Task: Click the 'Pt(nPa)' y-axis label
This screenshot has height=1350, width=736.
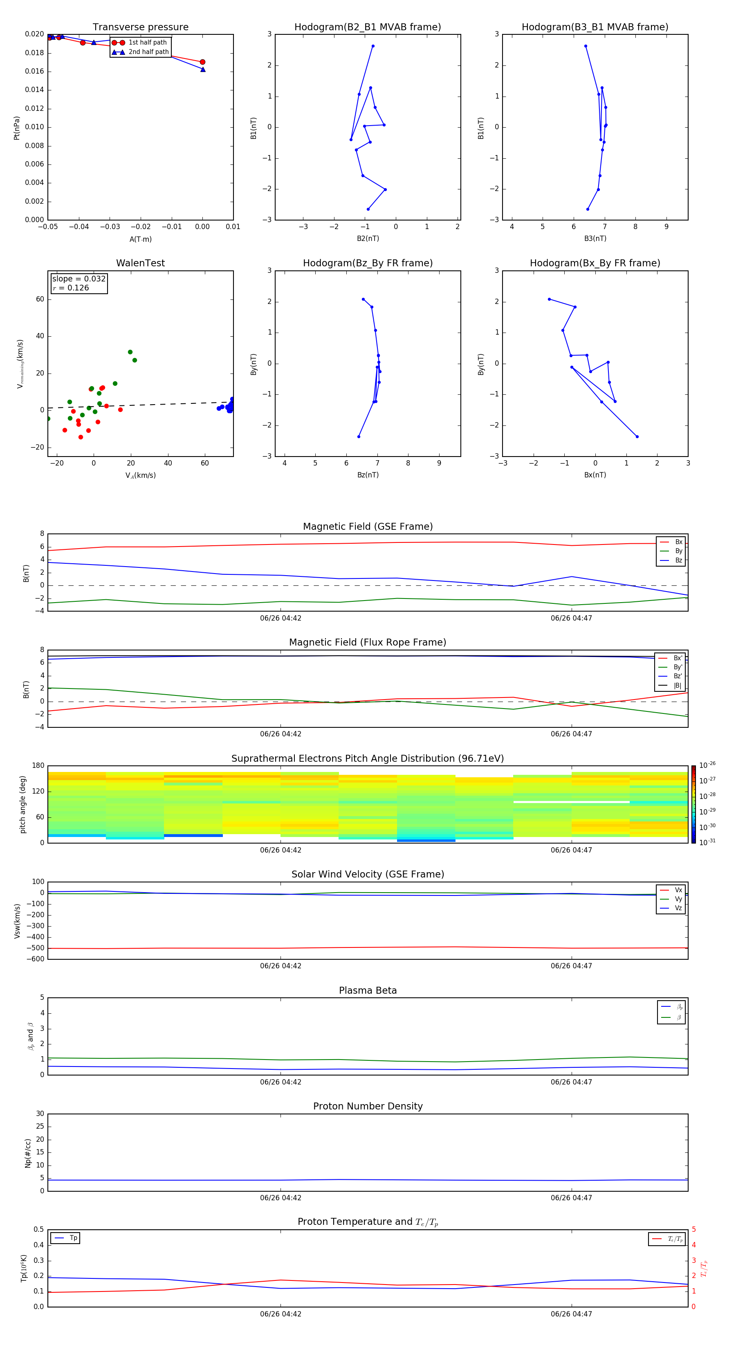Action: pos(16,128)
